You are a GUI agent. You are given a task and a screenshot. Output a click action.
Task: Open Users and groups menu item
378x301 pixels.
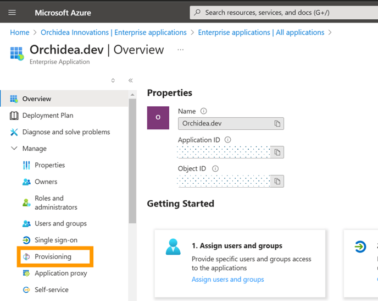tap(60, 223)
